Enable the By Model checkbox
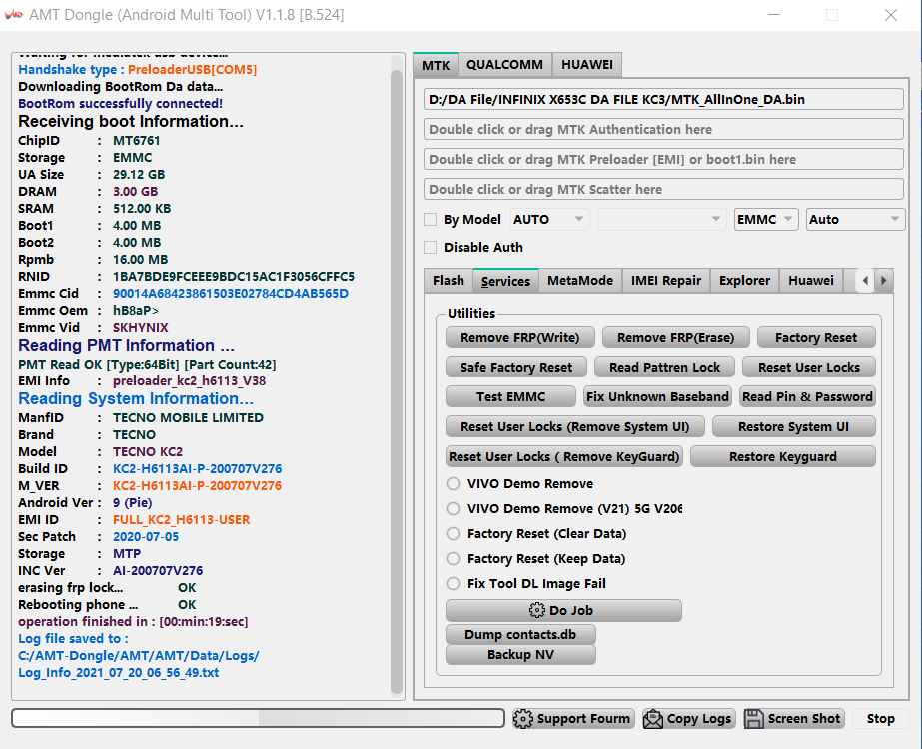Screen dimensions: 922x749 pos(431,220)
